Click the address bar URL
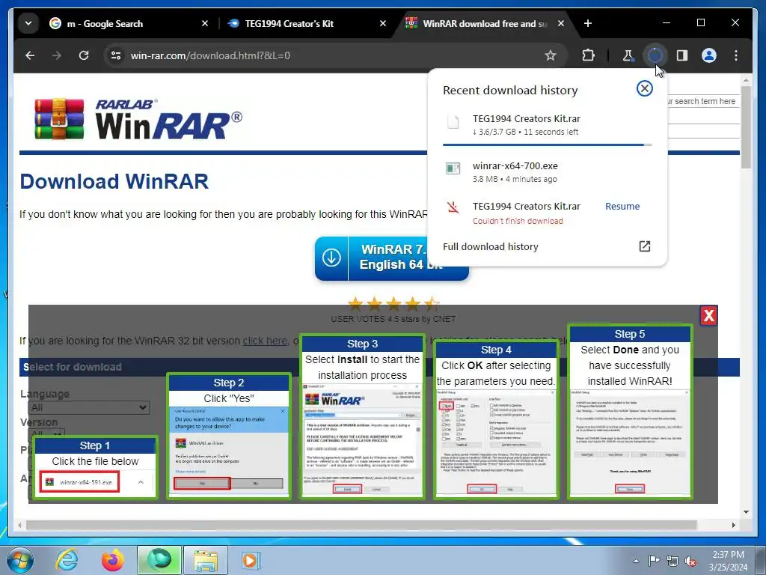The height and width of the screenshot is (575, 766). (x=210, y=55)
